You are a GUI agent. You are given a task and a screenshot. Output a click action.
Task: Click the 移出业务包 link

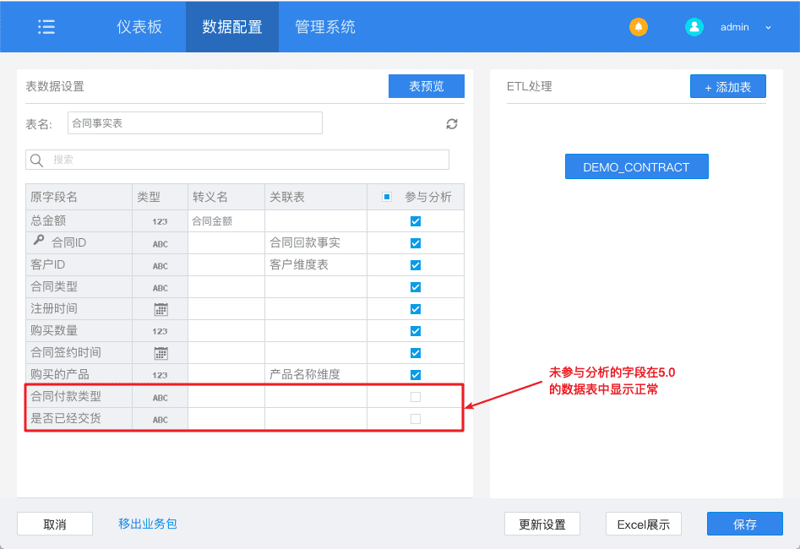pos(148,524)
